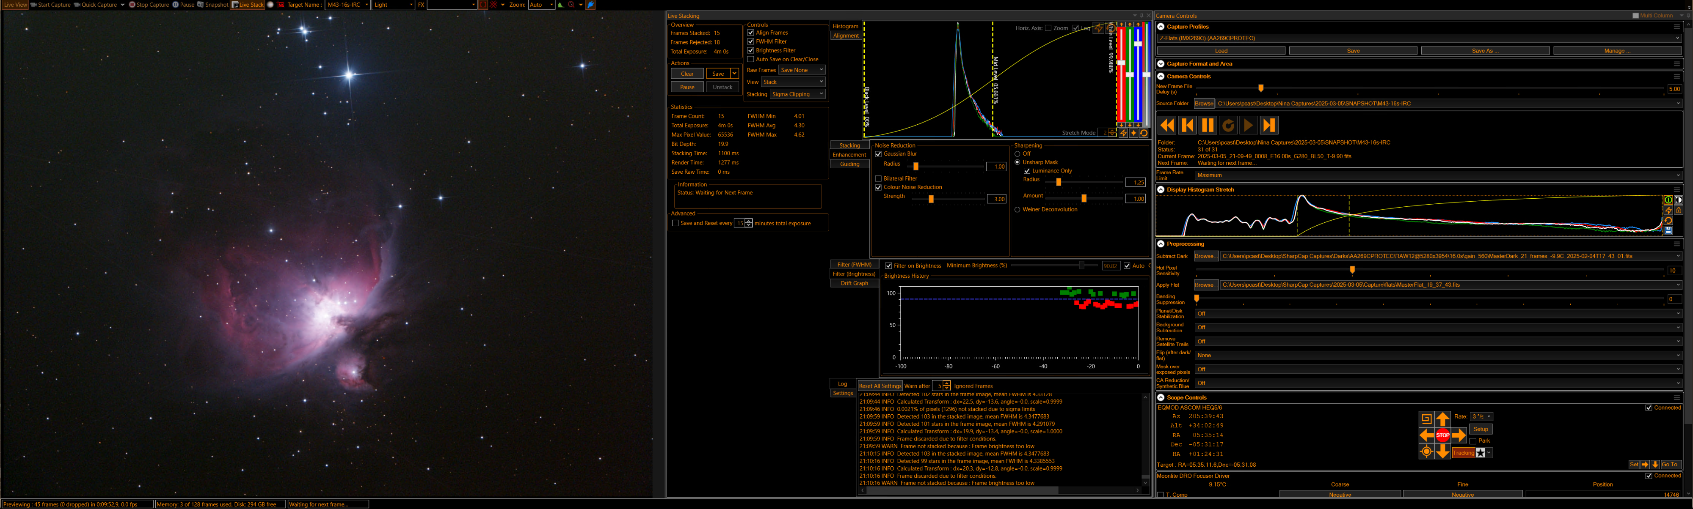
Task: Click the rewind to first frame button
Action: tap(1166, 125)
